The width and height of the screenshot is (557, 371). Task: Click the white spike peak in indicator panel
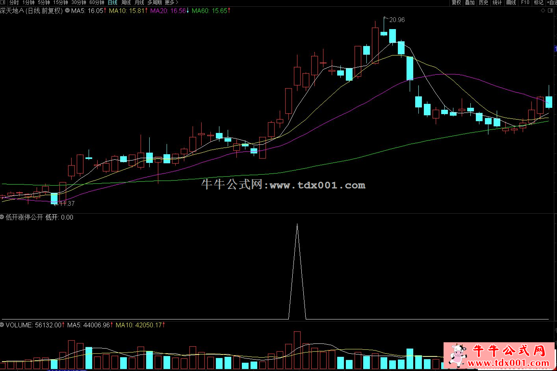[297, 225]
